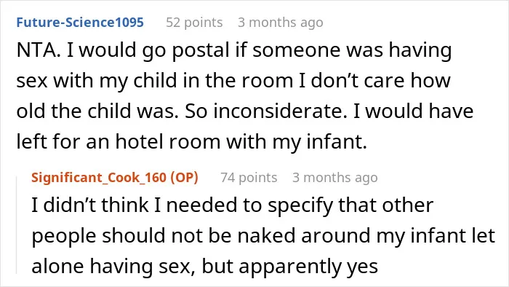Screen dimensions: 509x287
Task: Open timestamp next to 52 points
Action: pyautogui.click(x=281, y=23)
